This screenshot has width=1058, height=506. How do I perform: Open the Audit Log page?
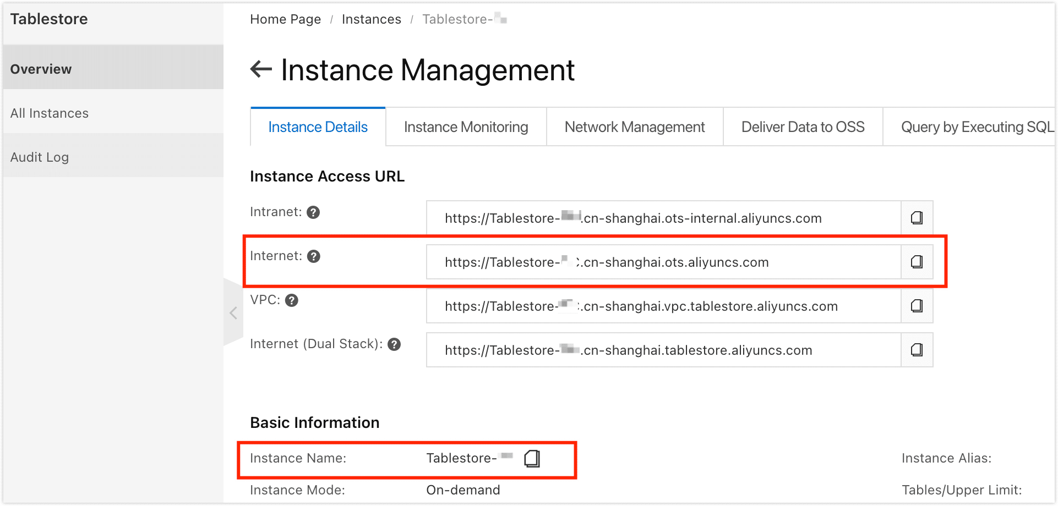(39, 157)
